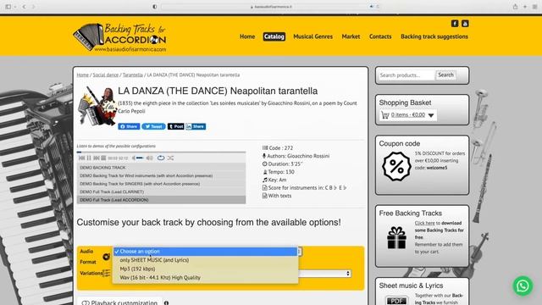Open the Playback customization tab
542x305 pixels.
point(119,302)
